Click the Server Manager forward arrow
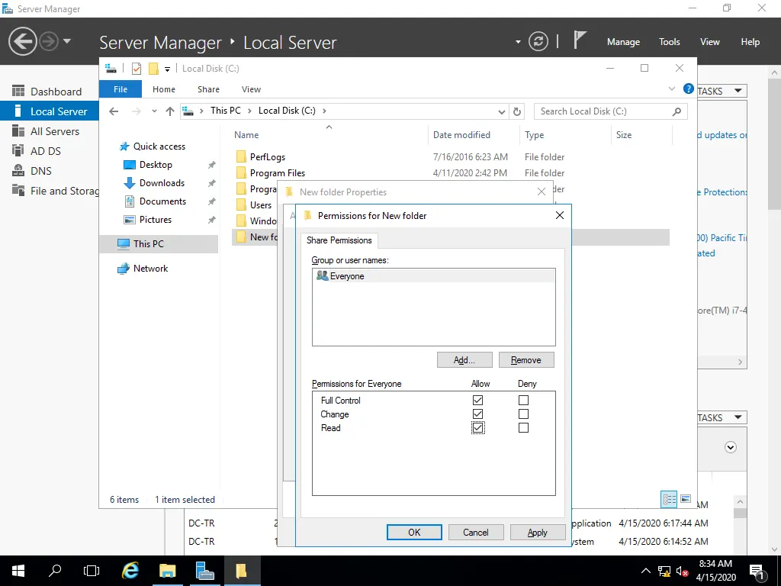The width and height of the screenshot is (781, 586). 49,41
